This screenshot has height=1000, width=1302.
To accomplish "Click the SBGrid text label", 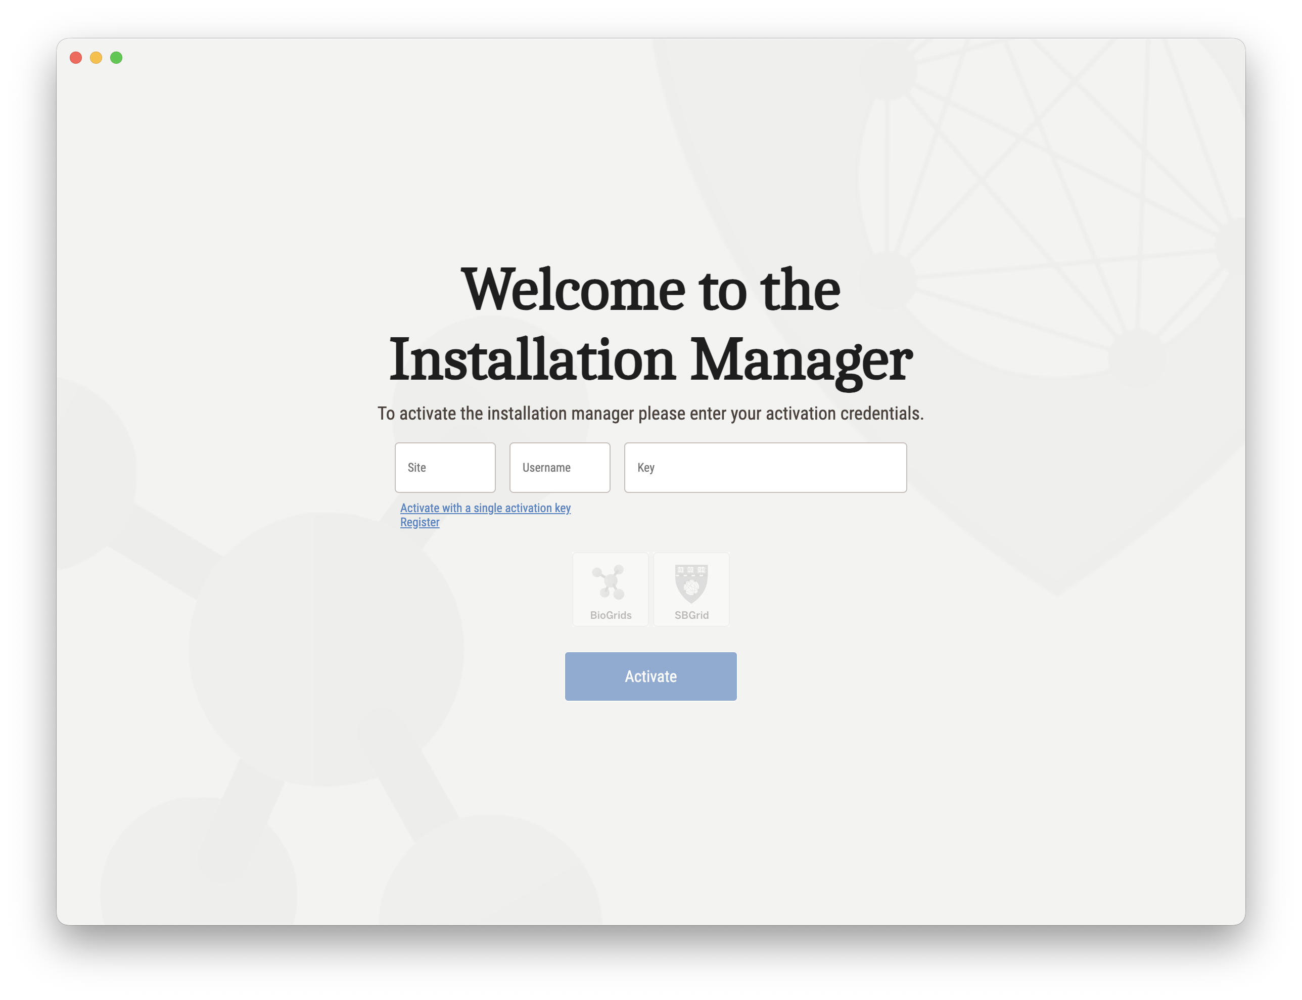I will tap(691, 615).
